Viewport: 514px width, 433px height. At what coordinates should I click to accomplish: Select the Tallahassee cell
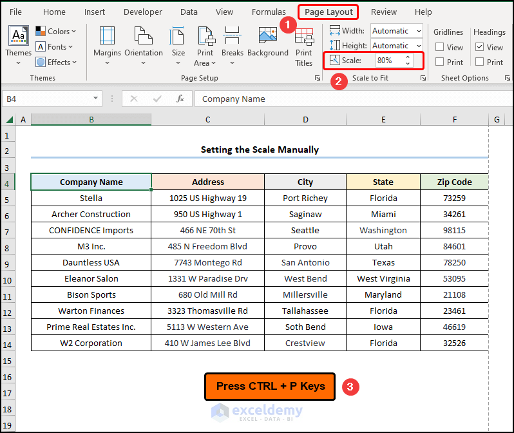click(305, 311)
